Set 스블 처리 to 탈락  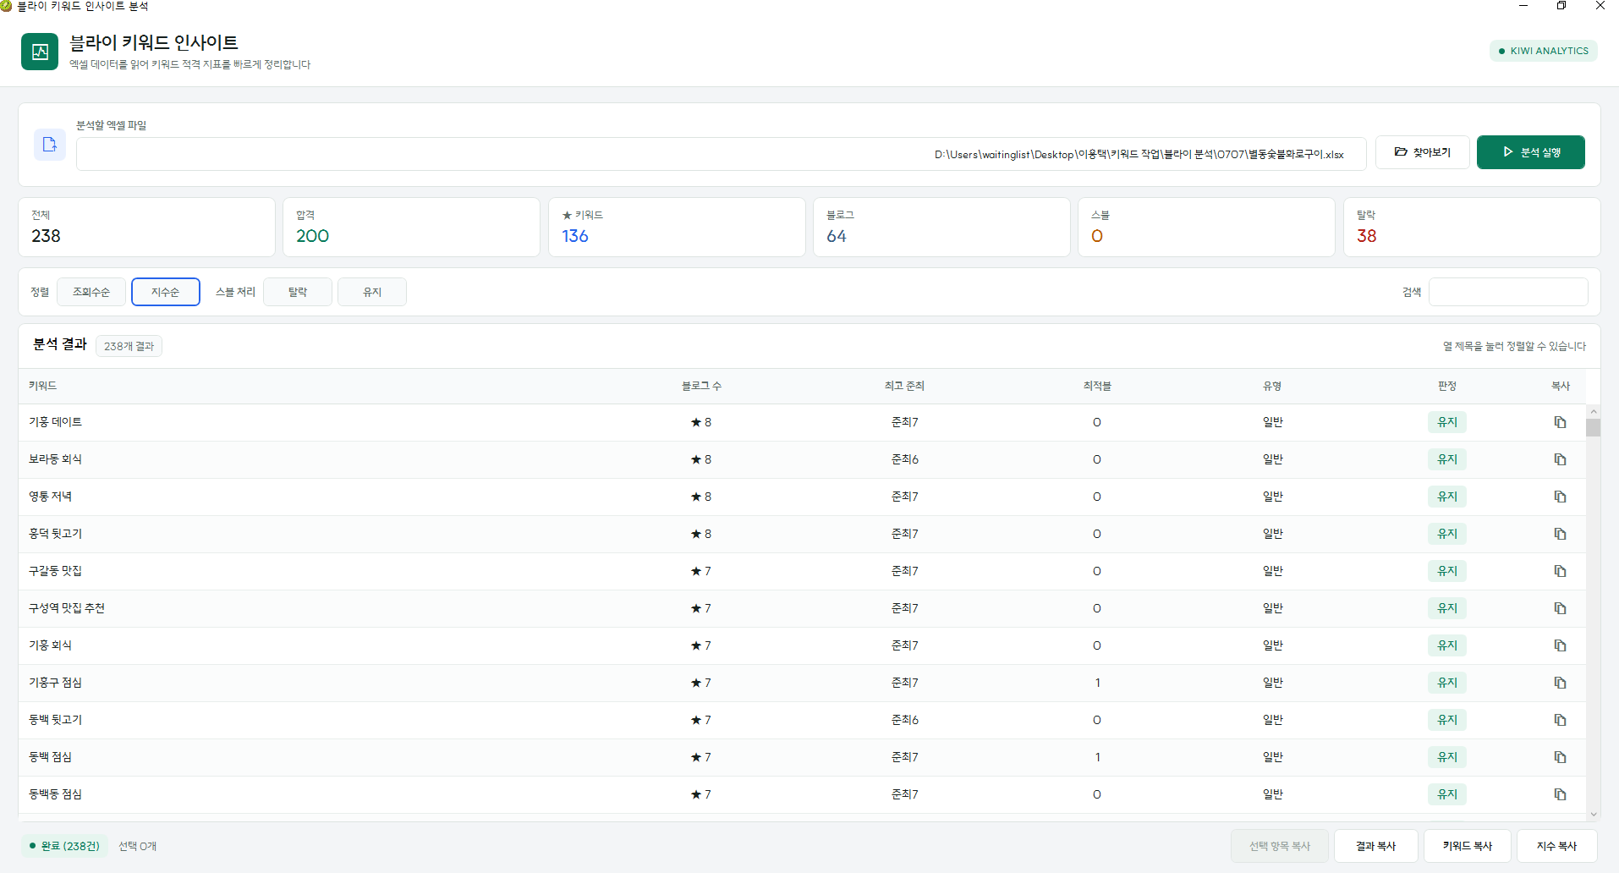pyautogui.click(x=298, y=292)
